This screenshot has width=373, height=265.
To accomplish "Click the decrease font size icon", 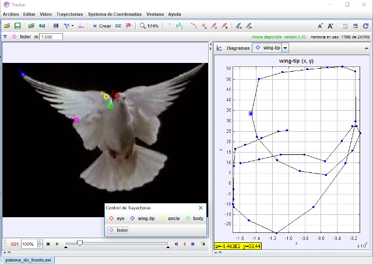I will click(321, 26).
